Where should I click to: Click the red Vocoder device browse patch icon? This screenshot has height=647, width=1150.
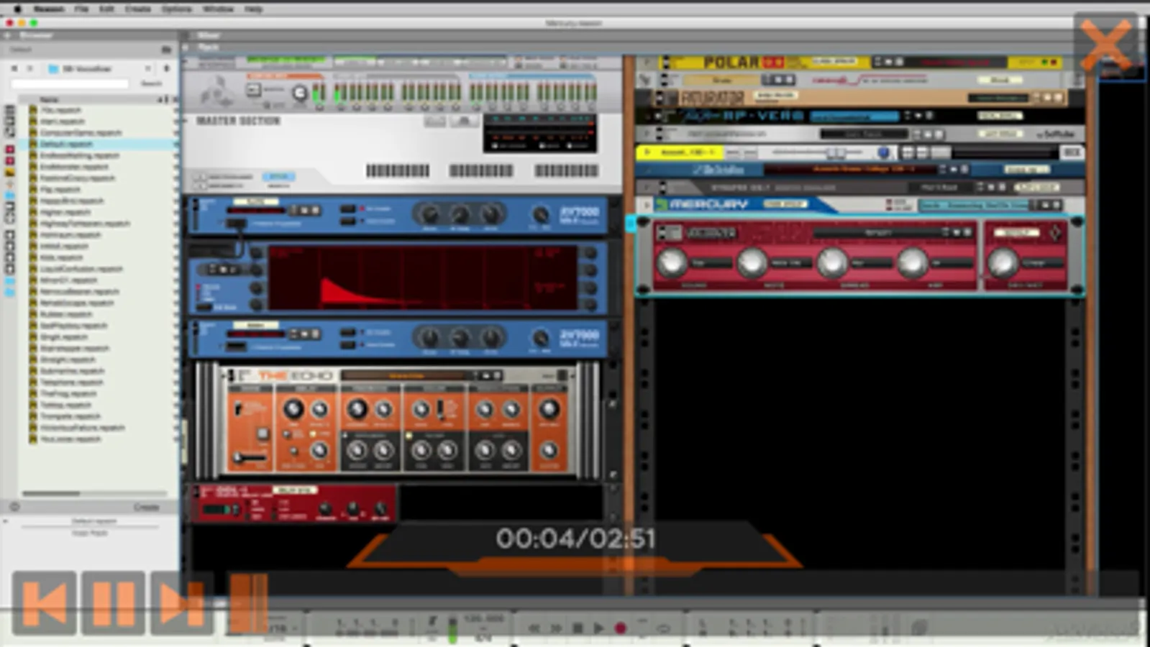coord(957,232)
